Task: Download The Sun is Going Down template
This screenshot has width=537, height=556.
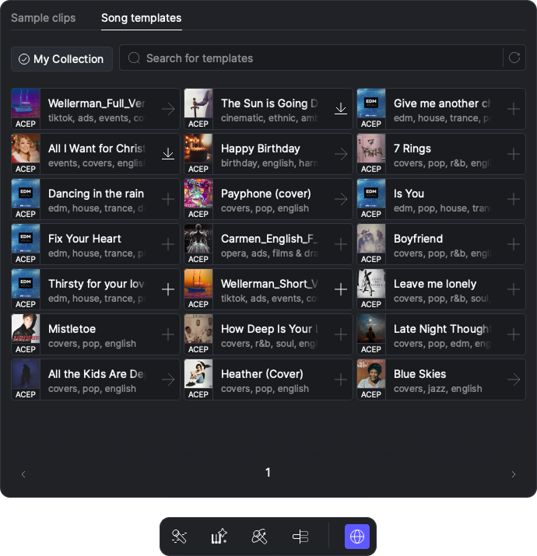Action: click(341, 109)
